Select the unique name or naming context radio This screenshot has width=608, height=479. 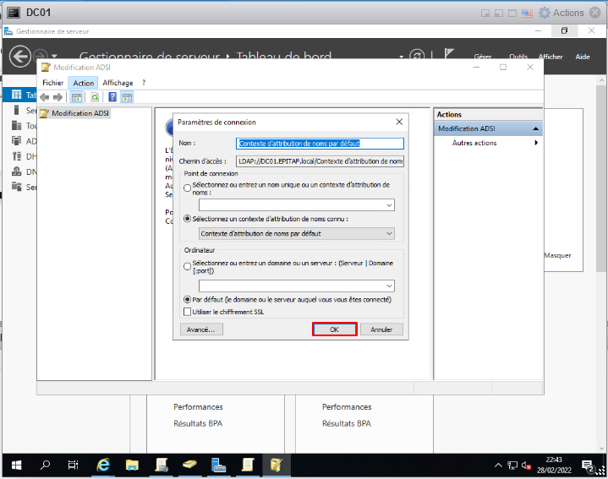tap(188, 188)
